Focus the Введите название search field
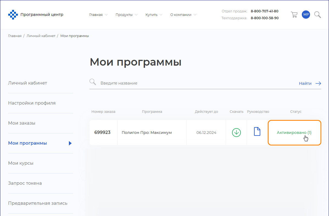329x216 pixels. [x=192, y=83]
